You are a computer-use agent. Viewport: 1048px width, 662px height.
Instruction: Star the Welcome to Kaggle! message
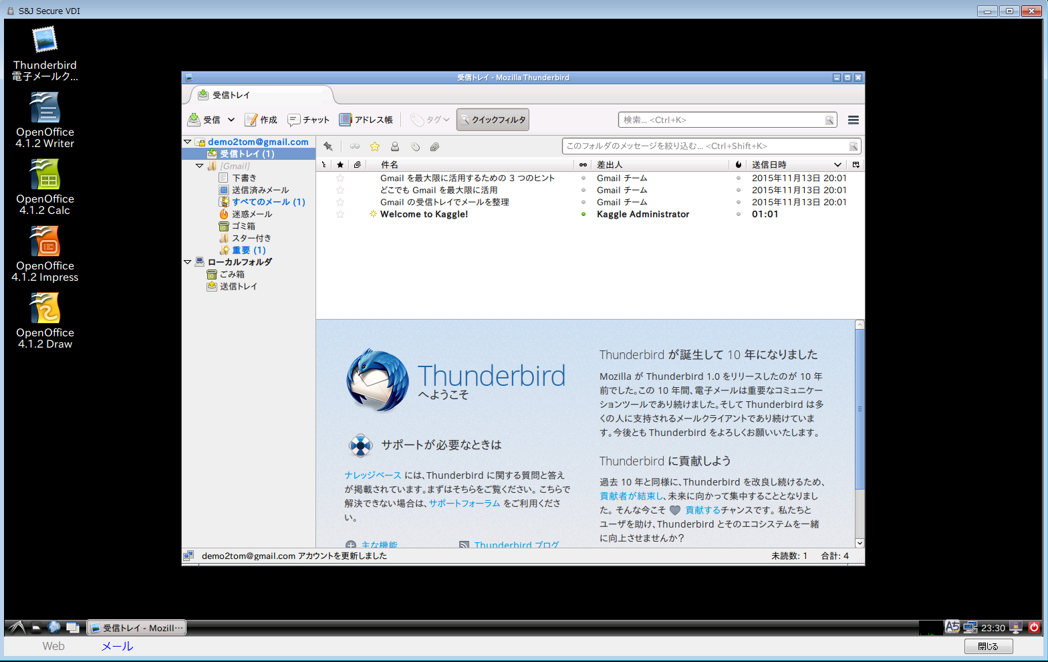click(340, 214)
